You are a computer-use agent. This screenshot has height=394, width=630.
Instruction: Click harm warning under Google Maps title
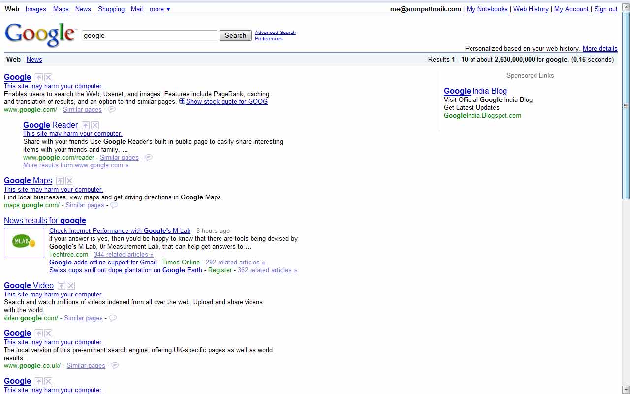(53, 190)
